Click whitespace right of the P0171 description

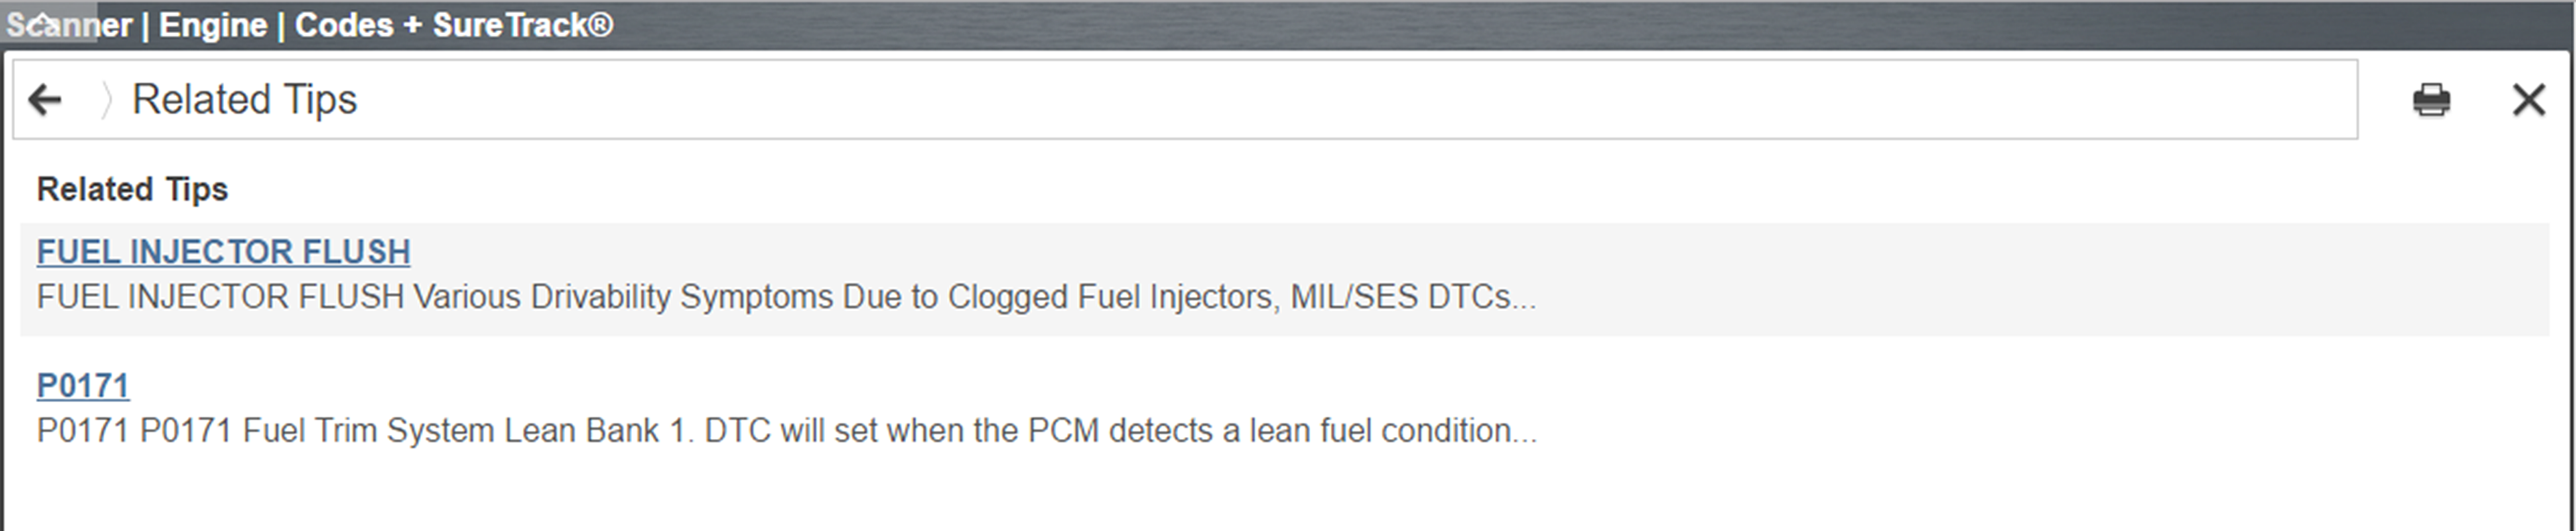tap(2000, 431)
